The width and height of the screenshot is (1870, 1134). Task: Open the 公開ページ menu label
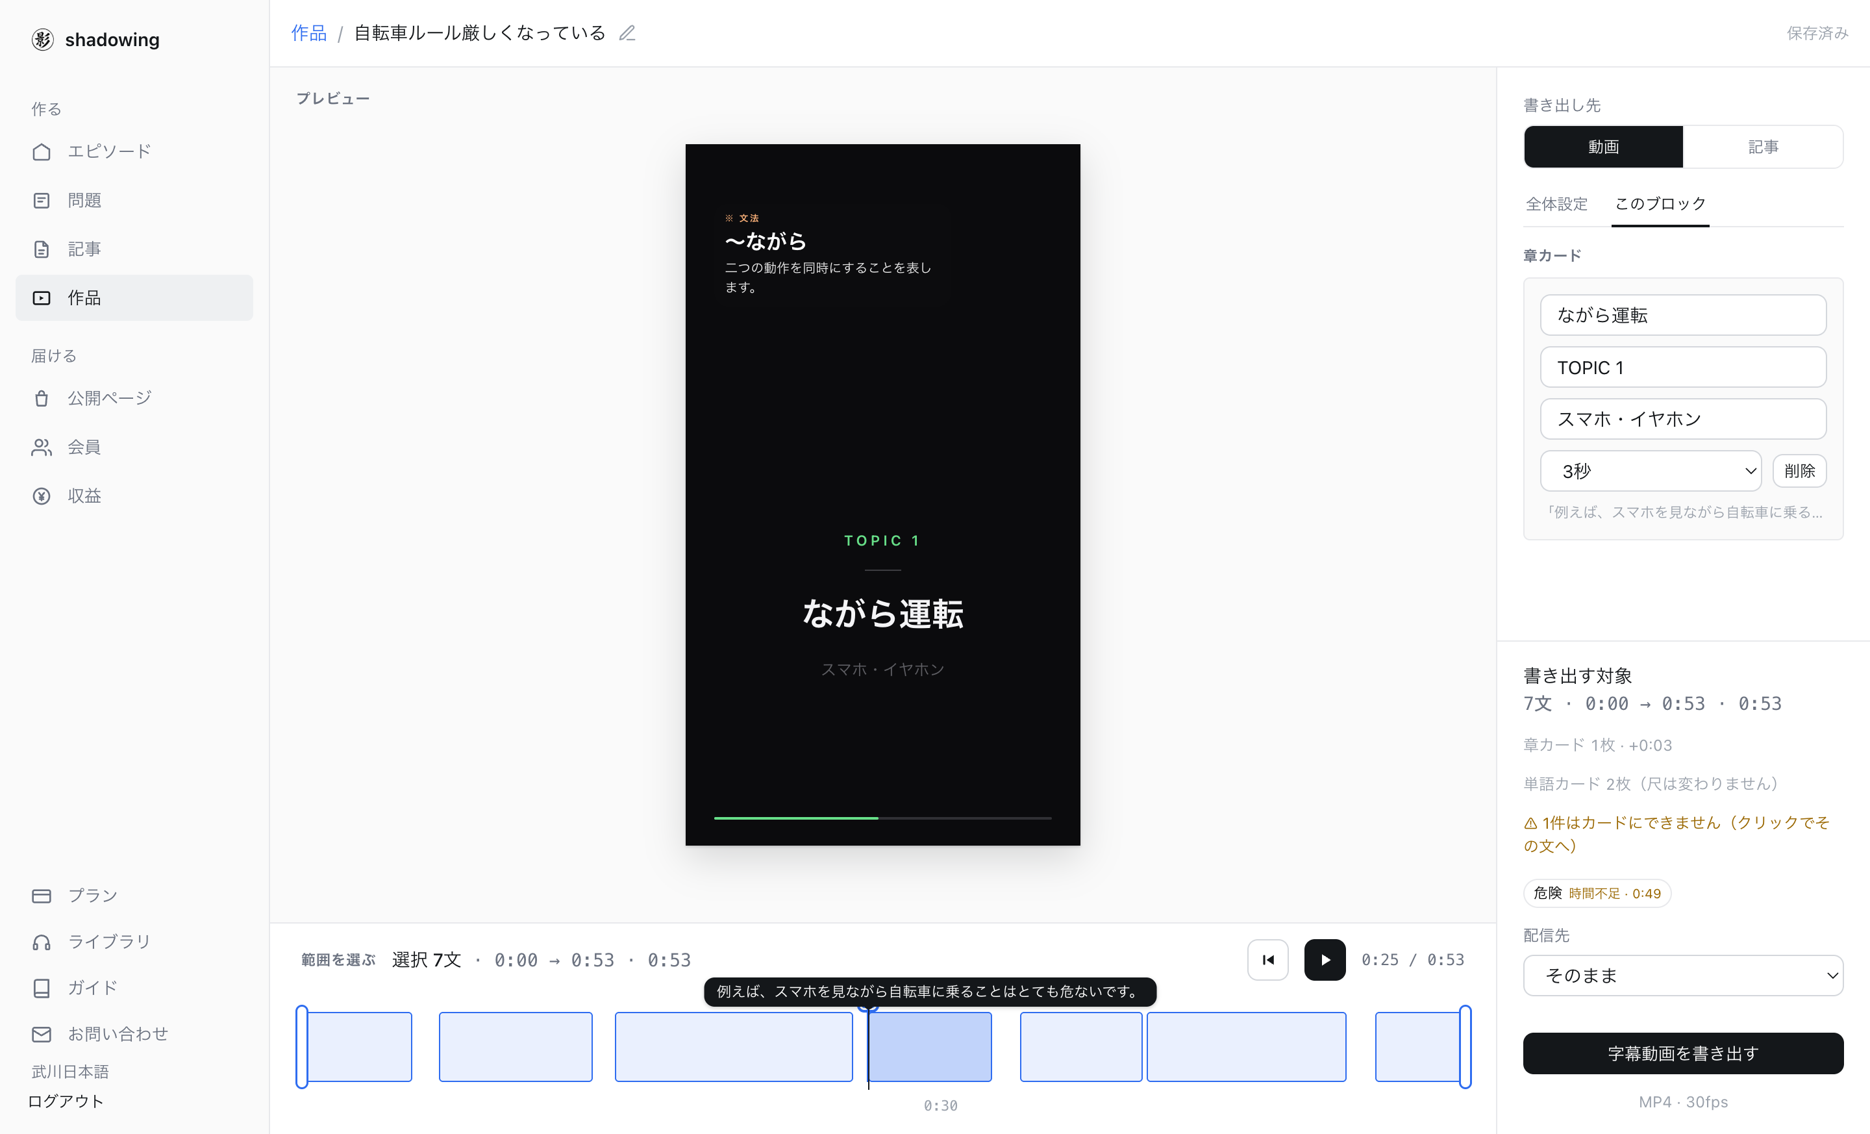[110, 399]
